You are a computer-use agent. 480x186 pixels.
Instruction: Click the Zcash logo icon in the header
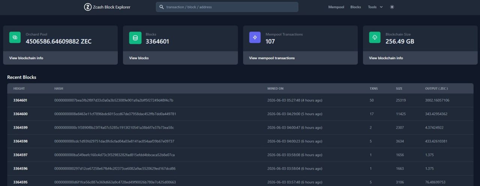88,7
